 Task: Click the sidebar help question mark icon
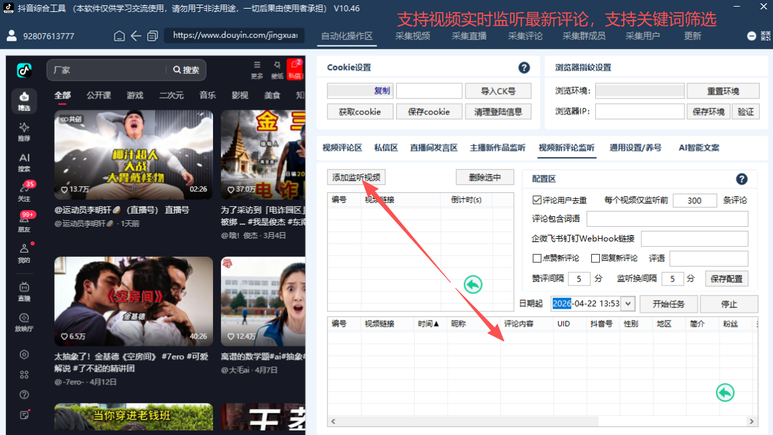click(x=24, y=394)
